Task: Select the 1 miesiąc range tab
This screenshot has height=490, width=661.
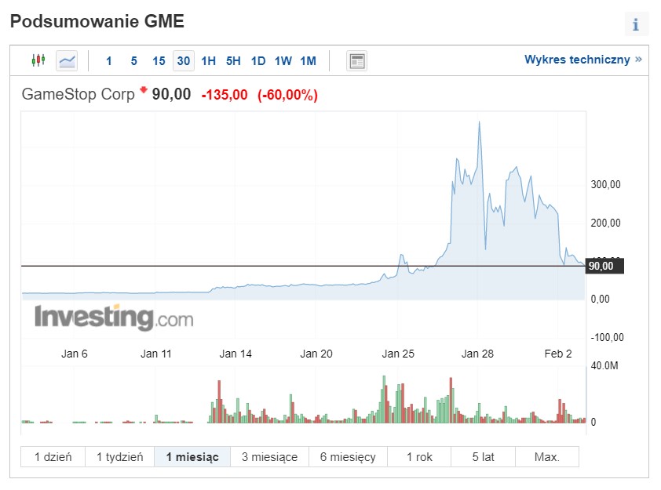Action: 192,457
